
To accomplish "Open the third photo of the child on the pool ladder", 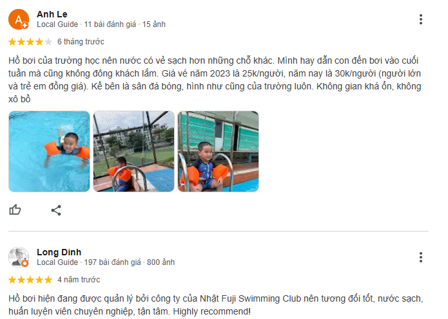I will (219, 151).
